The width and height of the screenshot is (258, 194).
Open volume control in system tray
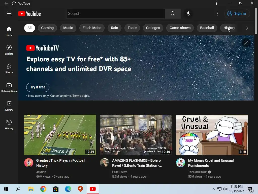pos(225,189)
